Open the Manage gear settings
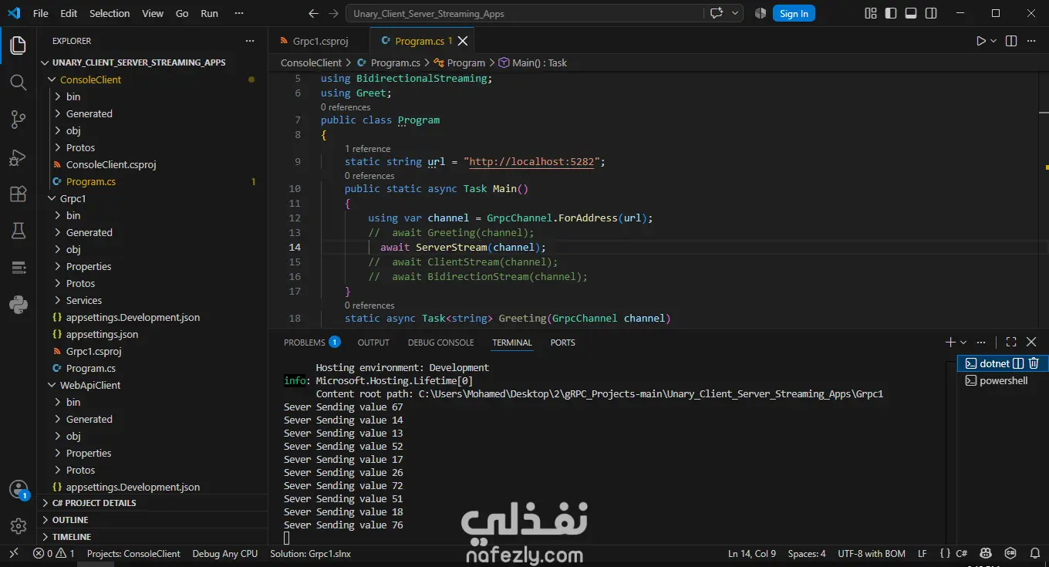1049x567 pixels. (19, 526)
